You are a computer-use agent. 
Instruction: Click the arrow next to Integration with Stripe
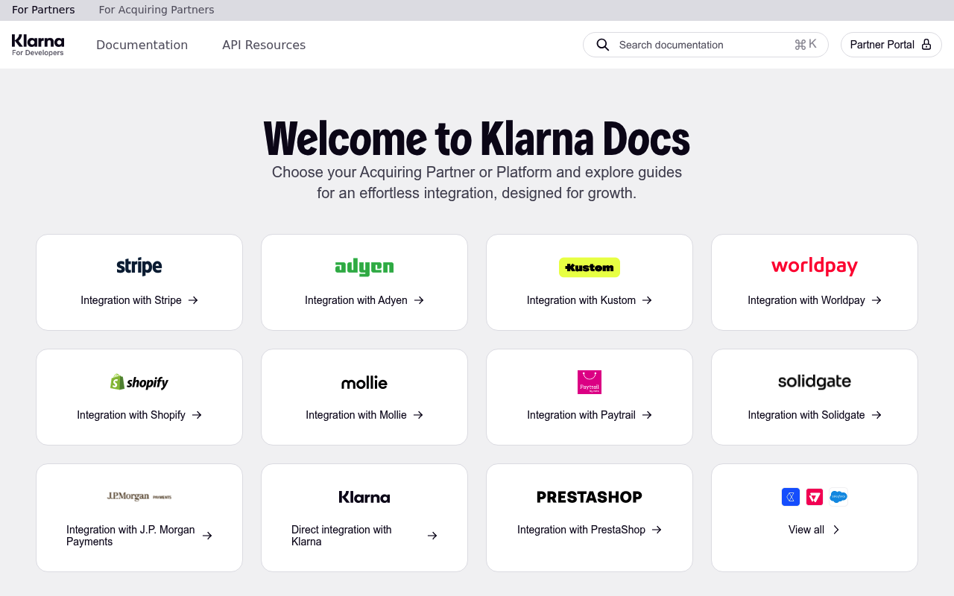tap(193, 300)
